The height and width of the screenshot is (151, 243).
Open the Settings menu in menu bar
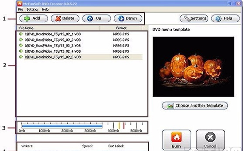[x=32, y=10]
